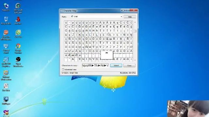Viewport: 209px width, 117px height.
Task: Open Intel HD Graphics shortcut
Action: click(x=6, y=62)
